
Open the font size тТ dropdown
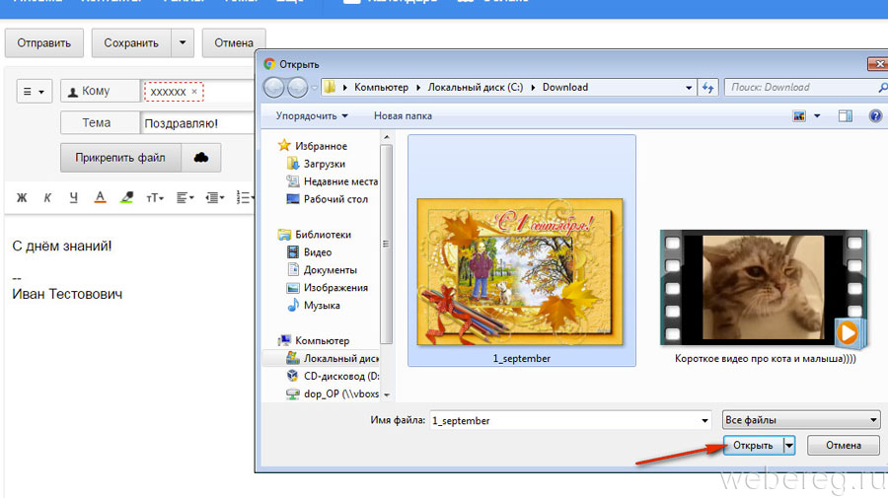(155, 197)
